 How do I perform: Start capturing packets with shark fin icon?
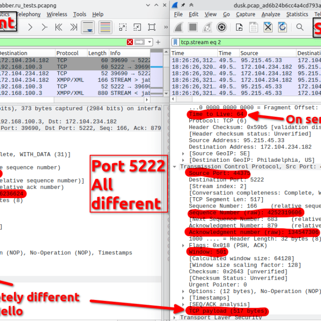pos(178,27)
